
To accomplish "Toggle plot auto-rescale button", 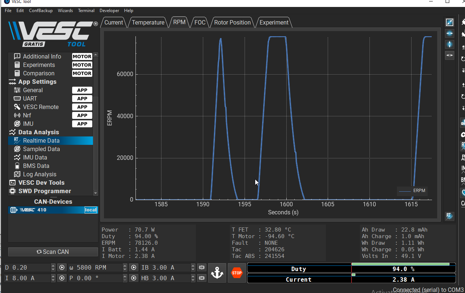I will tap(449, 23).
